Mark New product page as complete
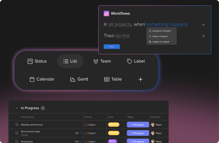219x143 pixels. click(x=17, y=133)
